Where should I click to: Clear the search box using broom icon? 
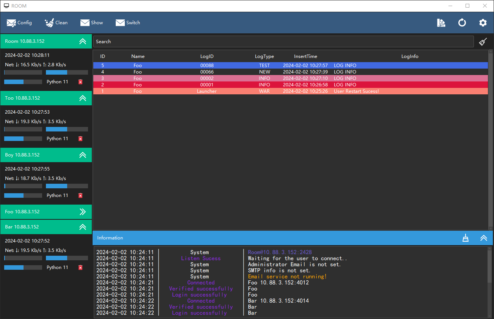click(x=483, y=41)
